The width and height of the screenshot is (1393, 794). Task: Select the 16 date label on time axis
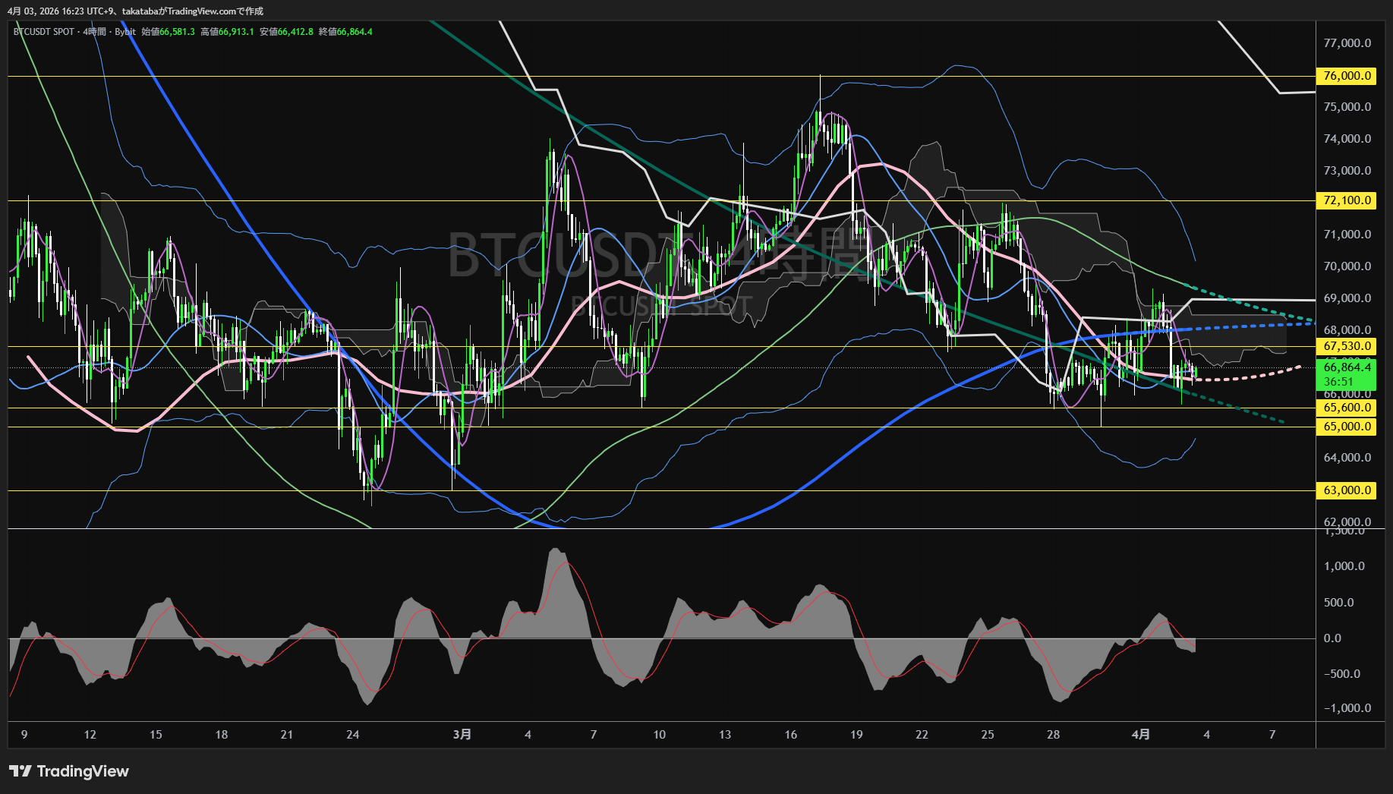[x=791, y=734]
